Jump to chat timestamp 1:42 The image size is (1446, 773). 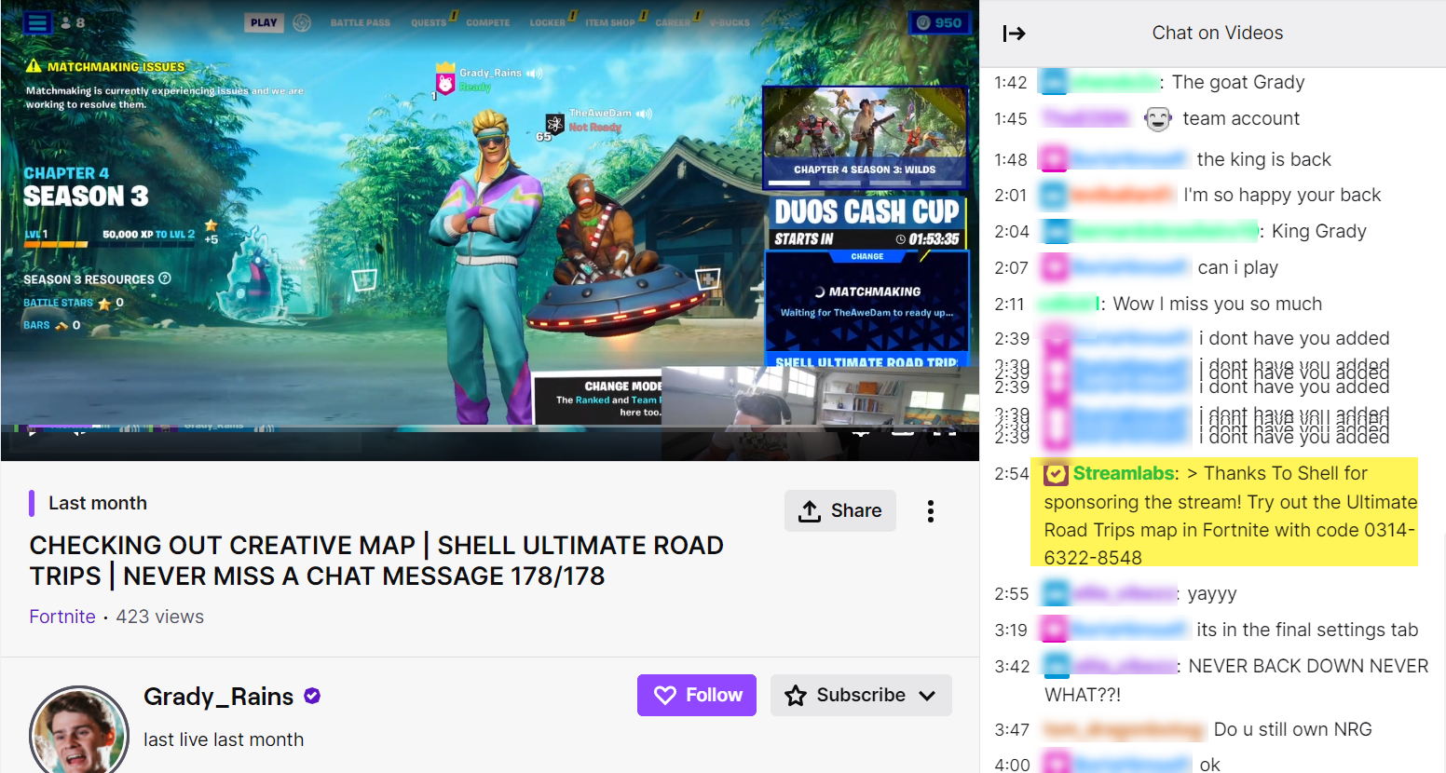tap(1010, 83)
